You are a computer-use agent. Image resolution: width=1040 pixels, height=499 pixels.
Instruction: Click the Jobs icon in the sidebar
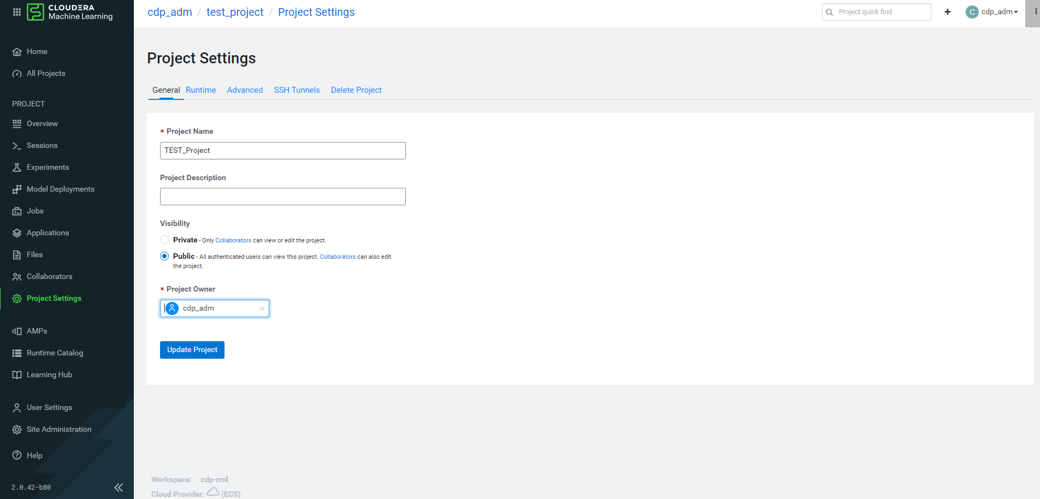coord(17,211)
